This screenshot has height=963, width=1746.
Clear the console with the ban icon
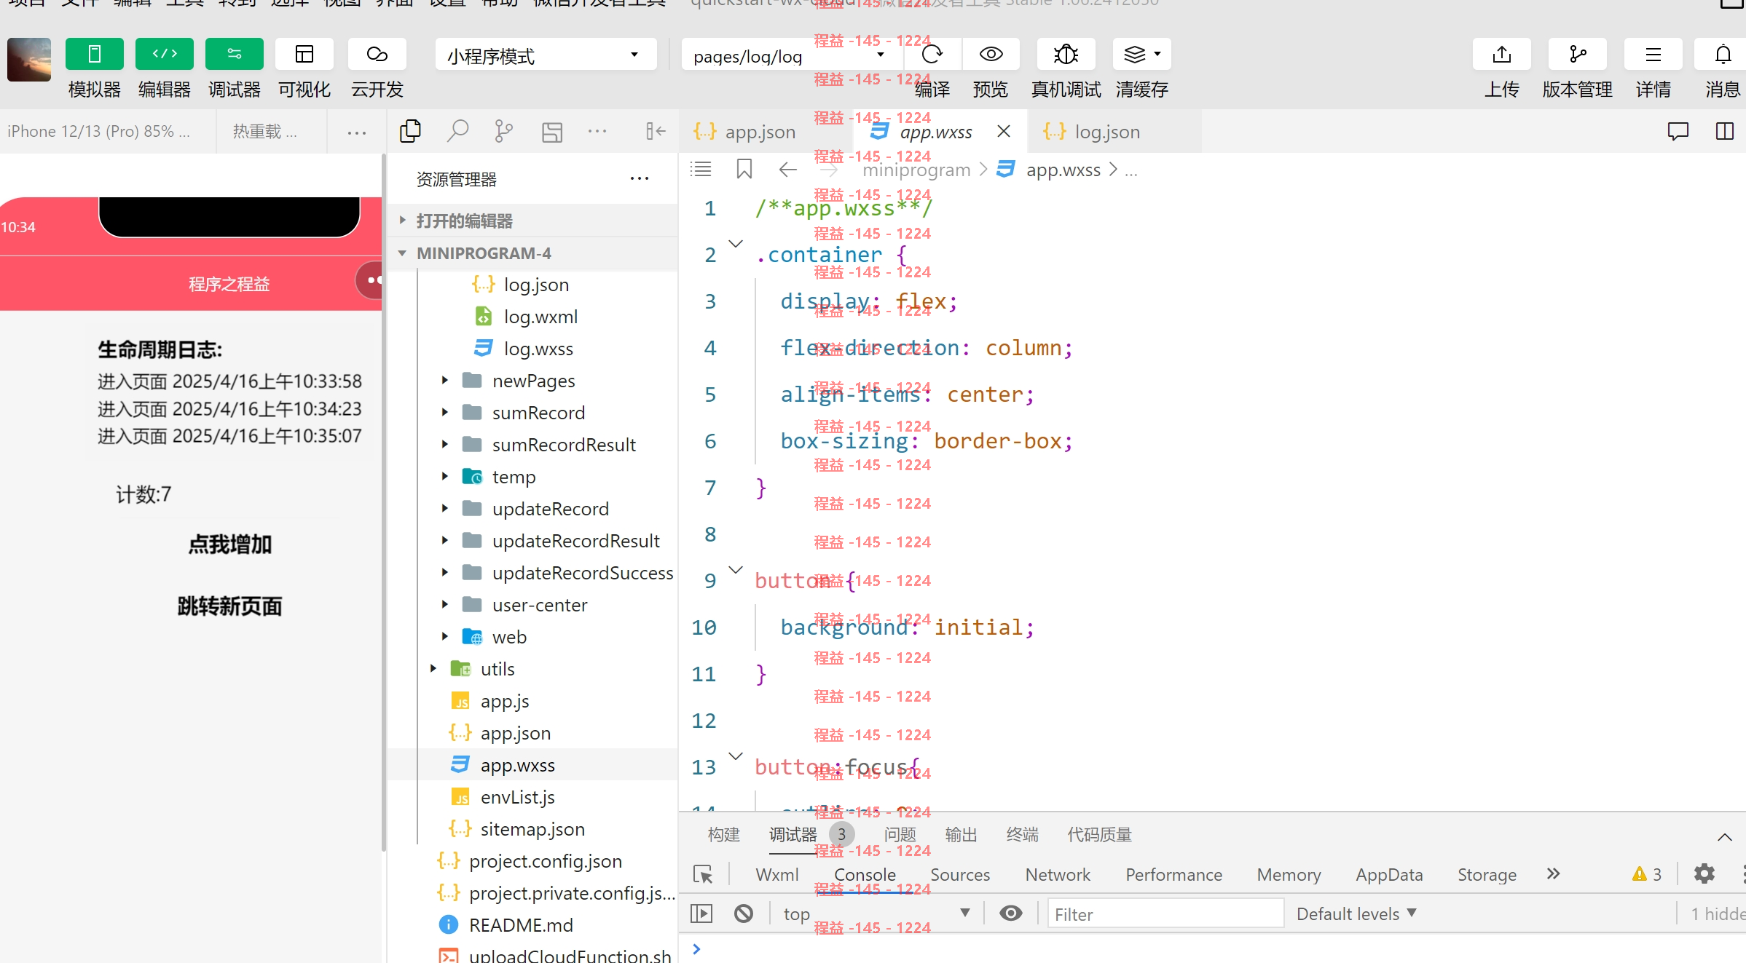point(743,913)
